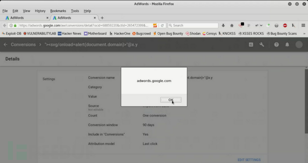Click the green padlock security icon
Viewport: 308px width, 163px height.
click(15, 25)
